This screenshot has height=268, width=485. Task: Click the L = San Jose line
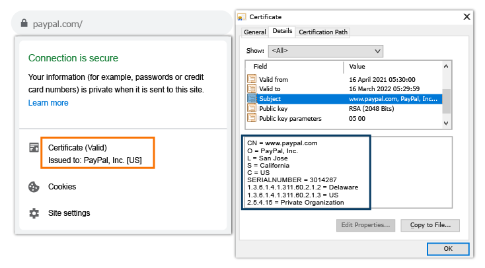click(x=267, y=158)
